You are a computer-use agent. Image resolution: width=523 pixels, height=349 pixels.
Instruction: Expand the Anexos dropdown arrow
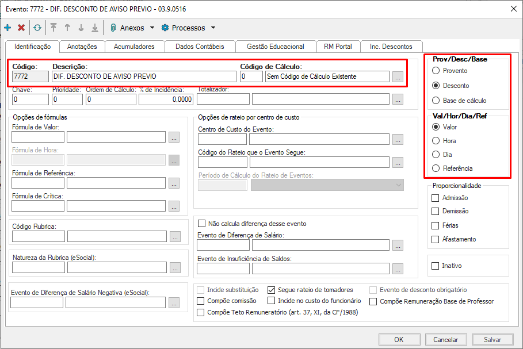[152, 28]
